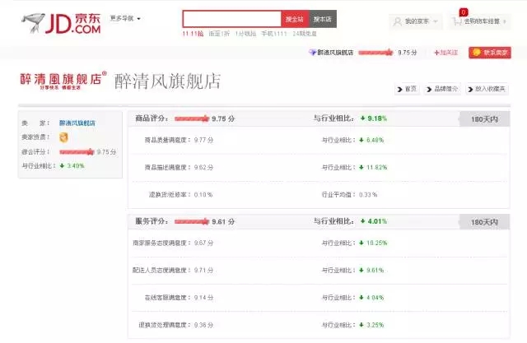The width and height of the screenshot is (527, 343).
Task: Click the 商品质量满意度 value 9.77 分
Action: [x=203, y=140]
